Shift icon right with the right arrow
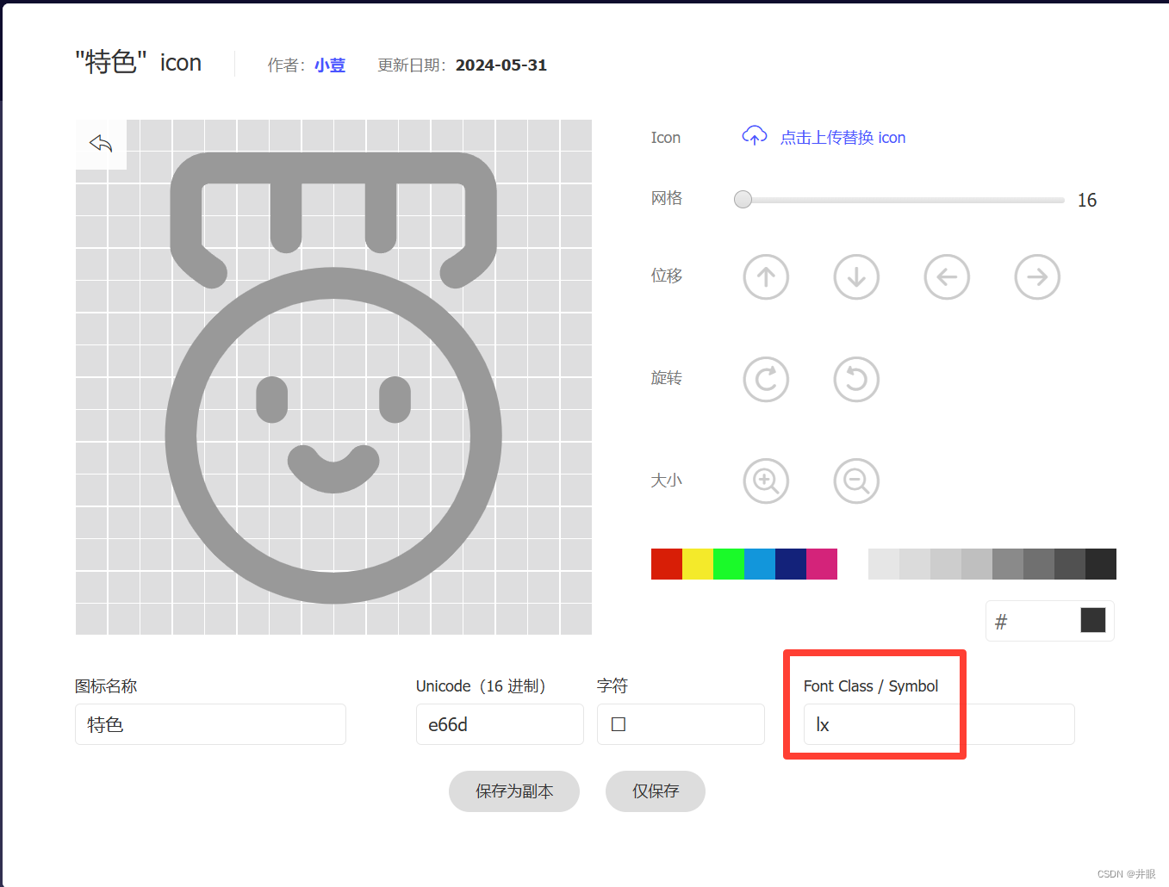This screenshot has height=887, width=1169. point(1037,277)
